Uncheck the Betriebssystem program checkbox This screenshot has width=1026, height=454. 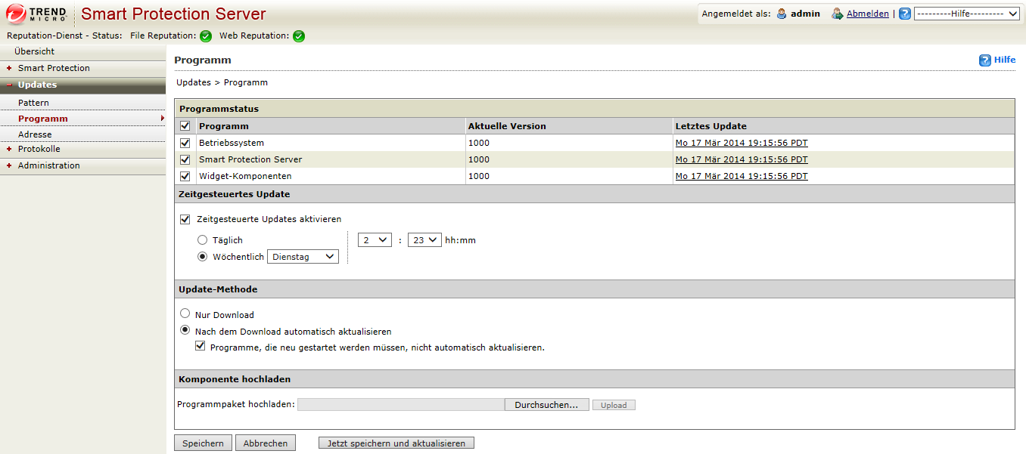tap(185, 143)
